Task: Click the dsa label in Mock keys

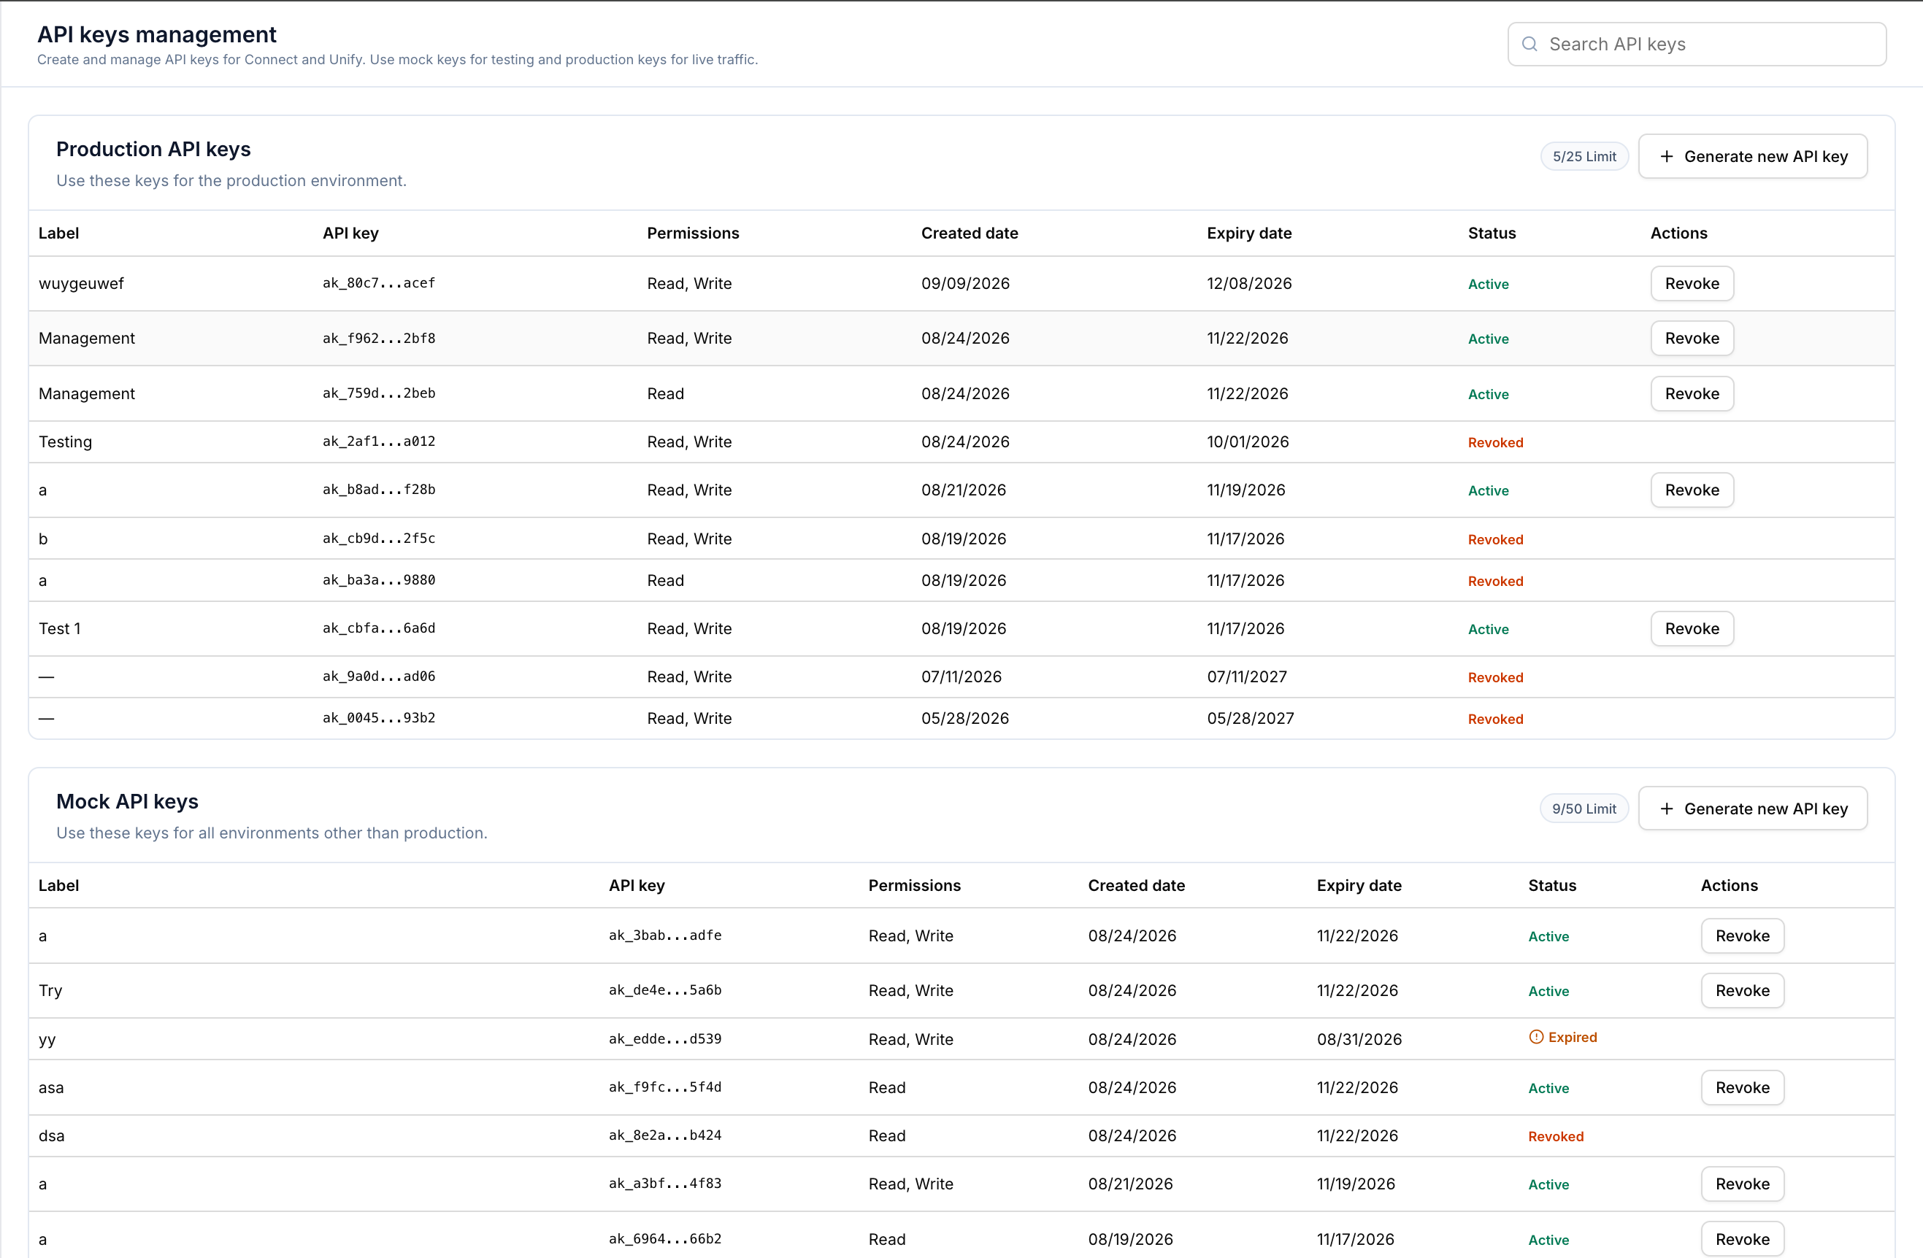Action: coord(51,1136)
